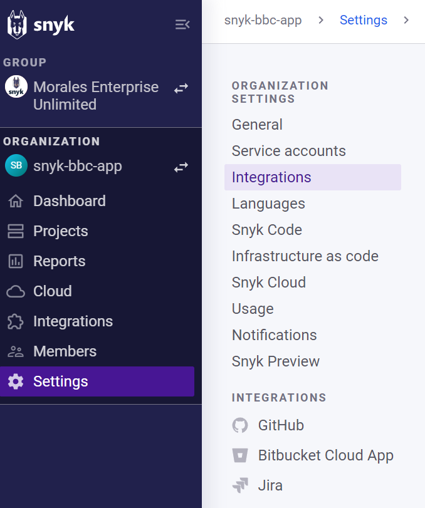Open Languages settings
The image size is (425, 508).
[x=268, y=204]
